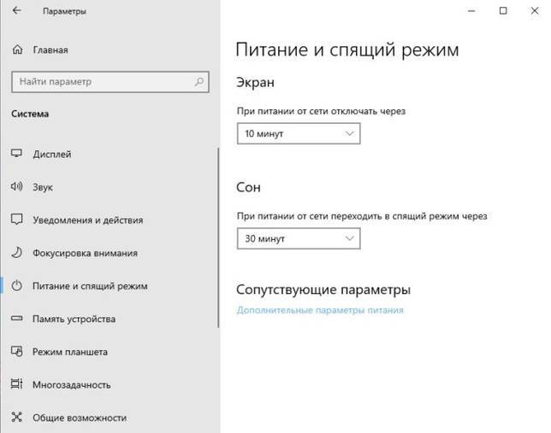Screen dimensions: 551x433
Task: Click the Многозадачность icon
Action: pos(16,384)
